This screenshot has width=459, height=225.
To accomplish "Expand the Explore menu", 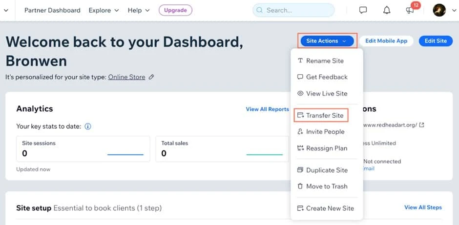I will click(x=104, y=10).
